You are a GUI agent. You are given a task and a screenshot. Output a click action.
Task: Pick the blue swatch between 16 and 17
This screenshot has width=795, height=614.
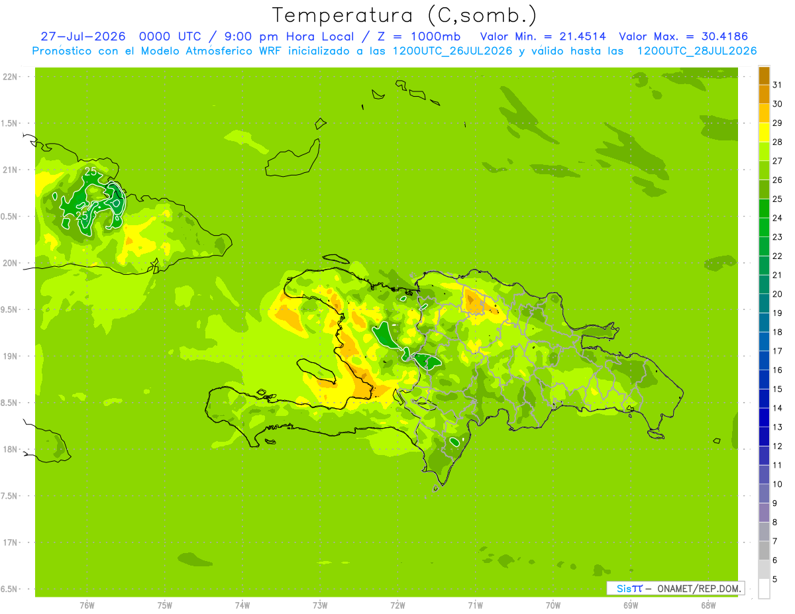764,361
